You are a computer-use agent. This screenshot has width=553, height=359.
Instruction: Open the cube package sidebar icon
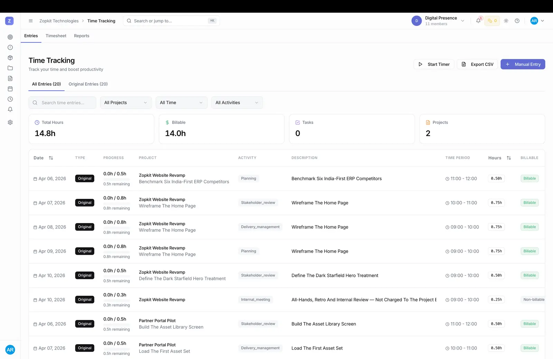[10, 58]
